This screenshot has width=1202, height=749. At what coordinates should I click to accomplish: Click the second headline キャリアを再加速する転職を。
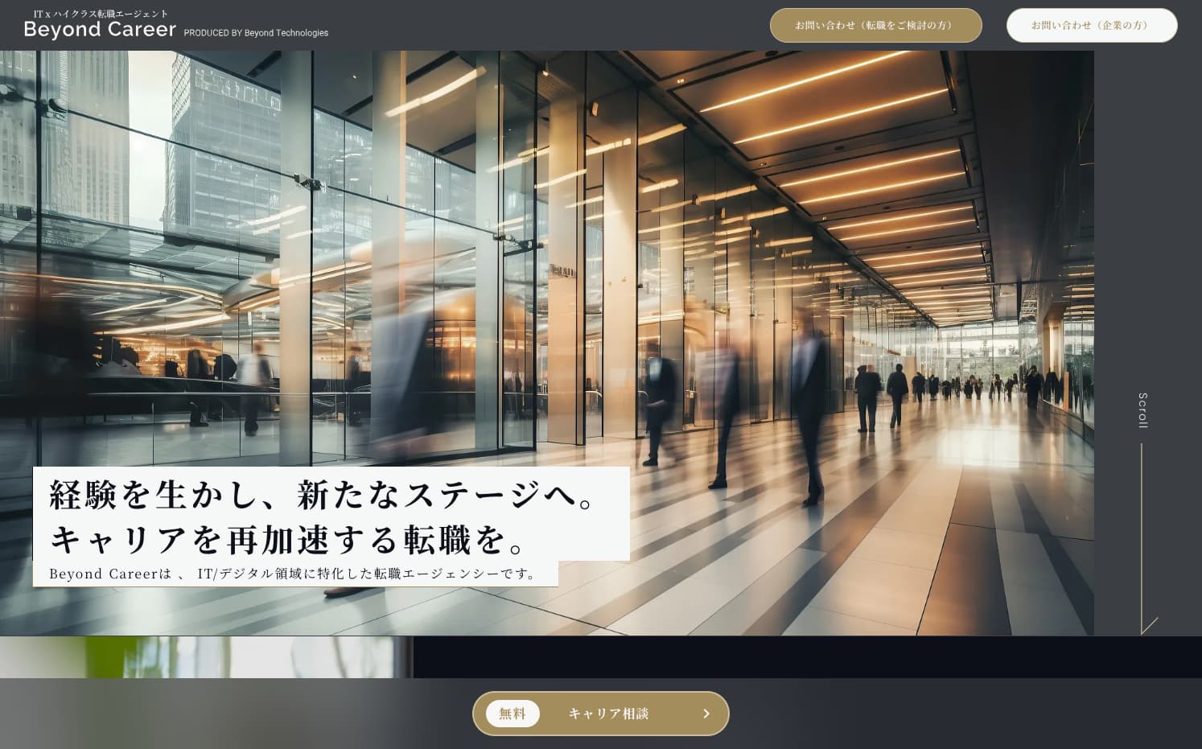tap(289, 540)
